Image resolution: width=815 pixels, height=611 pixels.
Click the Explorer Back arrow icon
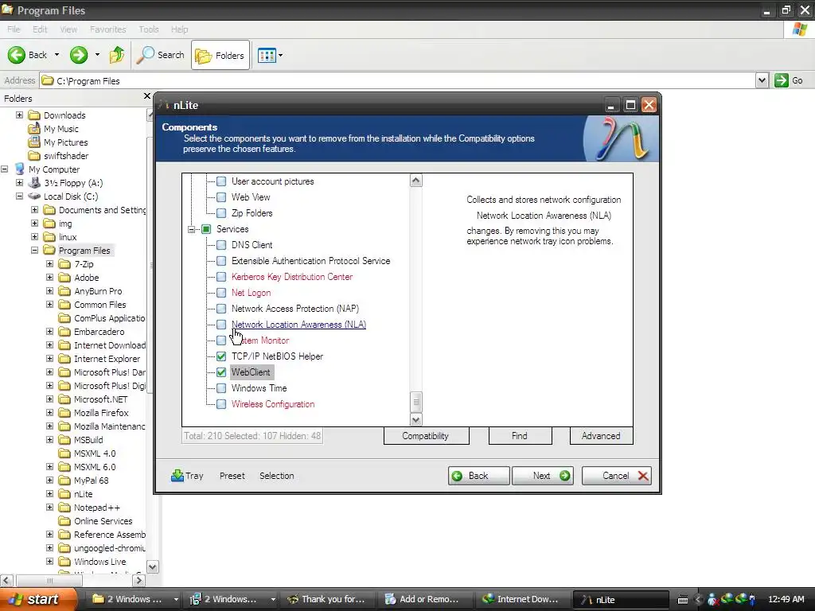[x=16, y=55]
